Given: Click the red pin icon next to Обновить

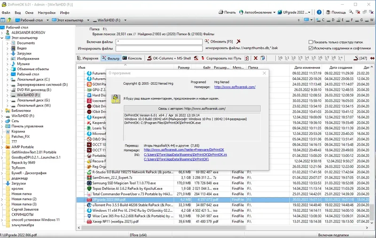Looking at the screenshot, I should click(238, 41).
